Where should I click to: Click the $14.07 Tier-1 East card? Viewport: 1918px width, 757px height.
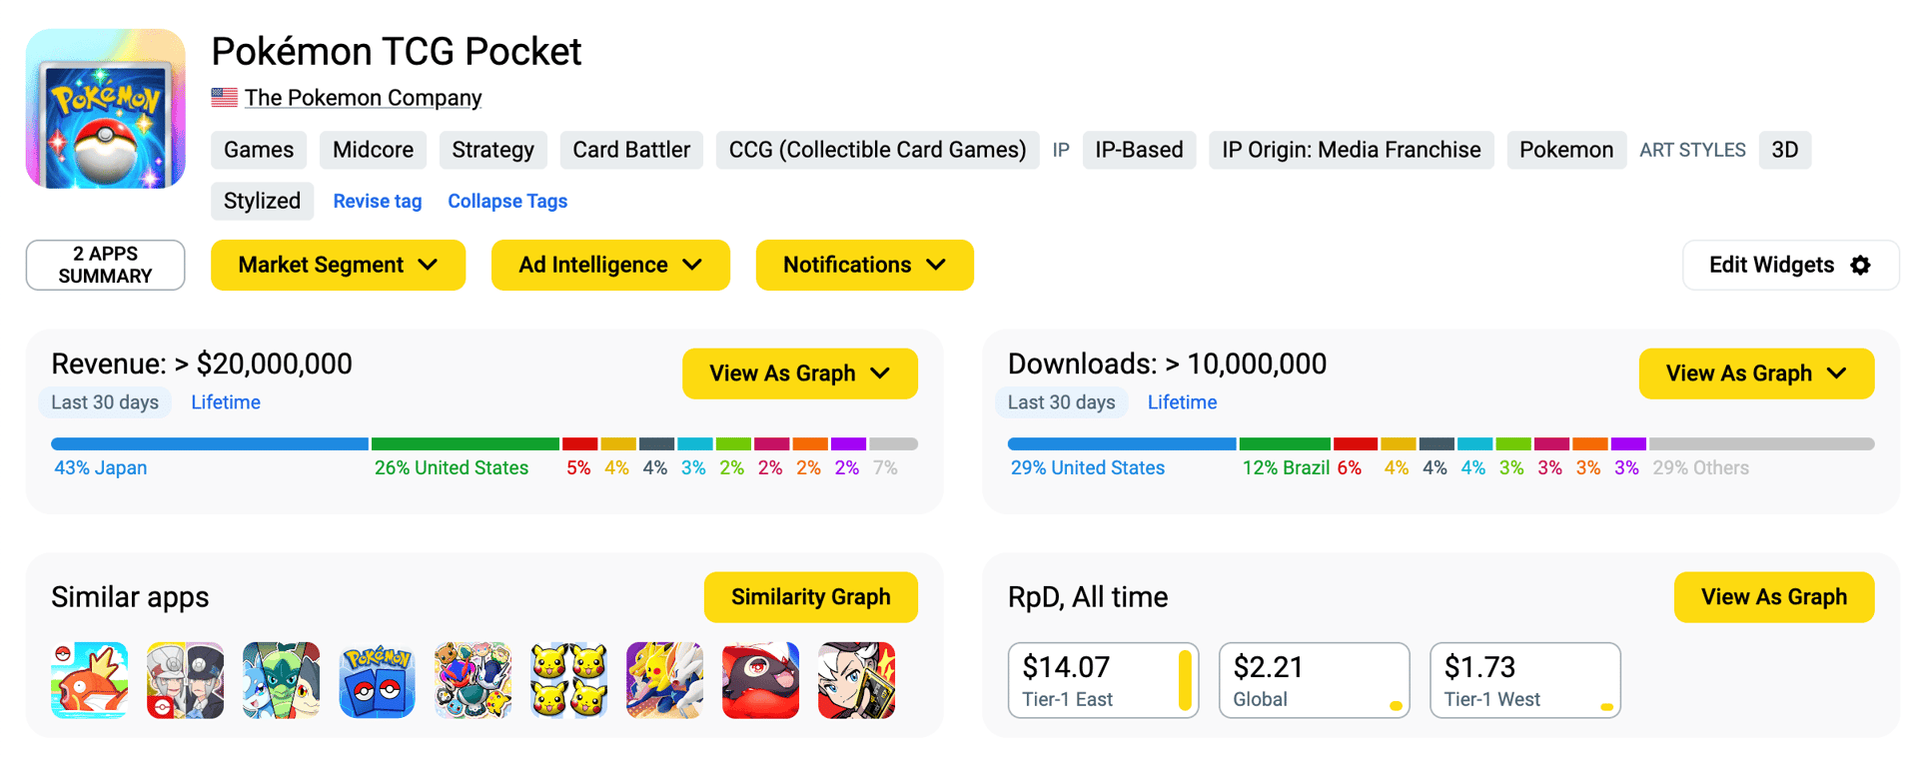point(1103,680)
